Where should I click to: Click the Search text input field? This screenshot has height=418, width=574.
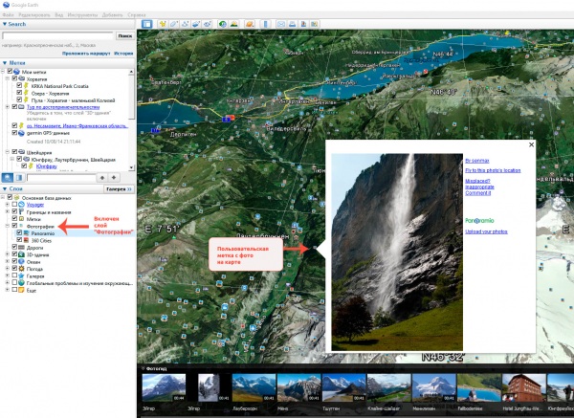click(57, 36)
